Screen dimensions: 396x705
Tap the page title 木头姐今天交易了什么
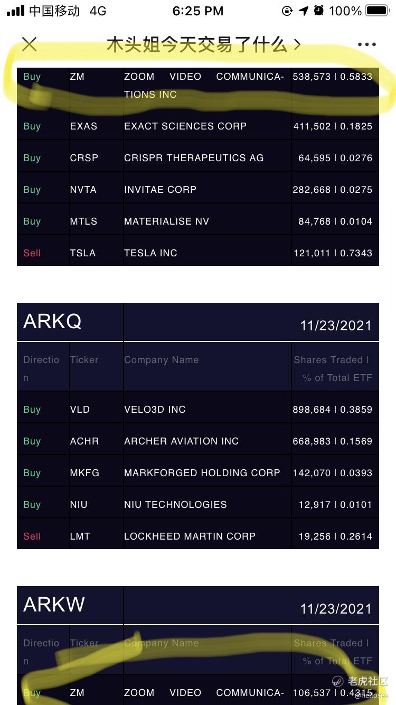tap(197, 44)
